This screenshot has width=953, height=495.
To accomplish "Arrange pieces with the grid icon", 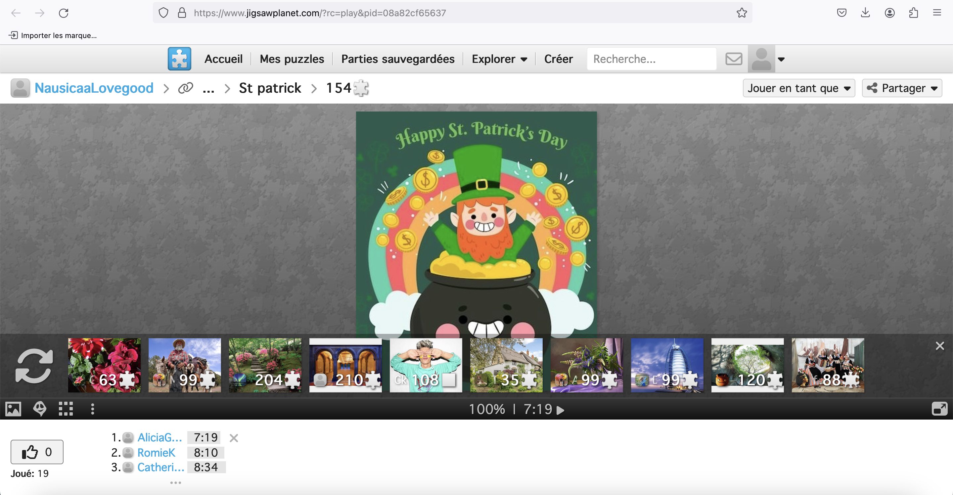I will click(66, 409).
